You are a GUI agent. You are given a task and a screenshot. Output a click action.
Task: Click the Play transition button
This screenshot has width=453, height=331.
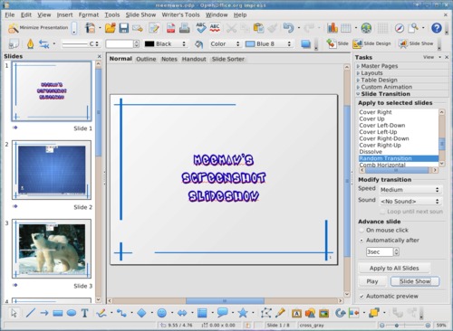click(372, 281)
